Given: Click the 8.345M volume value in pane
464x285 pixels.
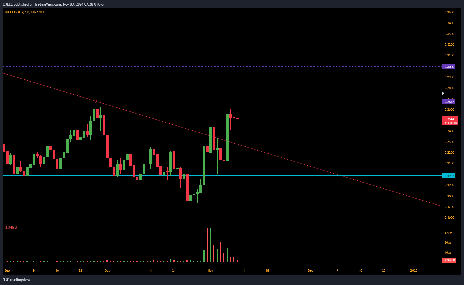Looking at the screenshot, I should [x=11, y=228].
